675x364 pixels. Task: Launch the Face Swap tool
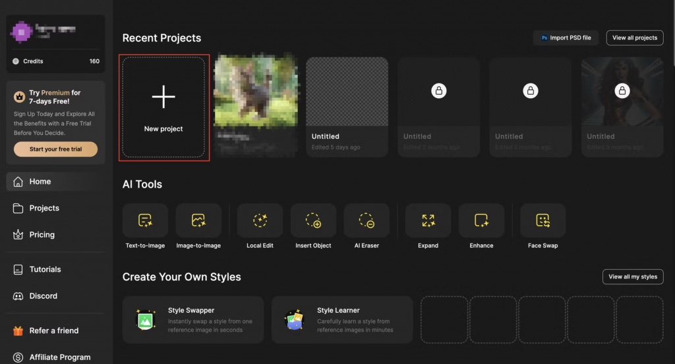[543, 221]
